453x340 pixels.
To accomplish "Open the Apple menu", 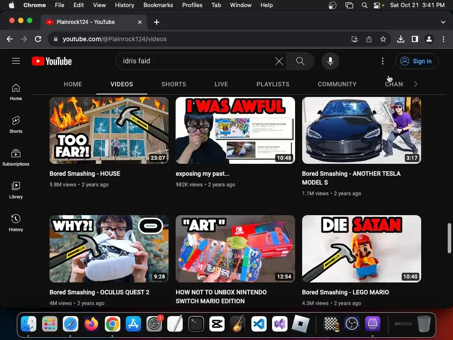I will coord(12,5).
